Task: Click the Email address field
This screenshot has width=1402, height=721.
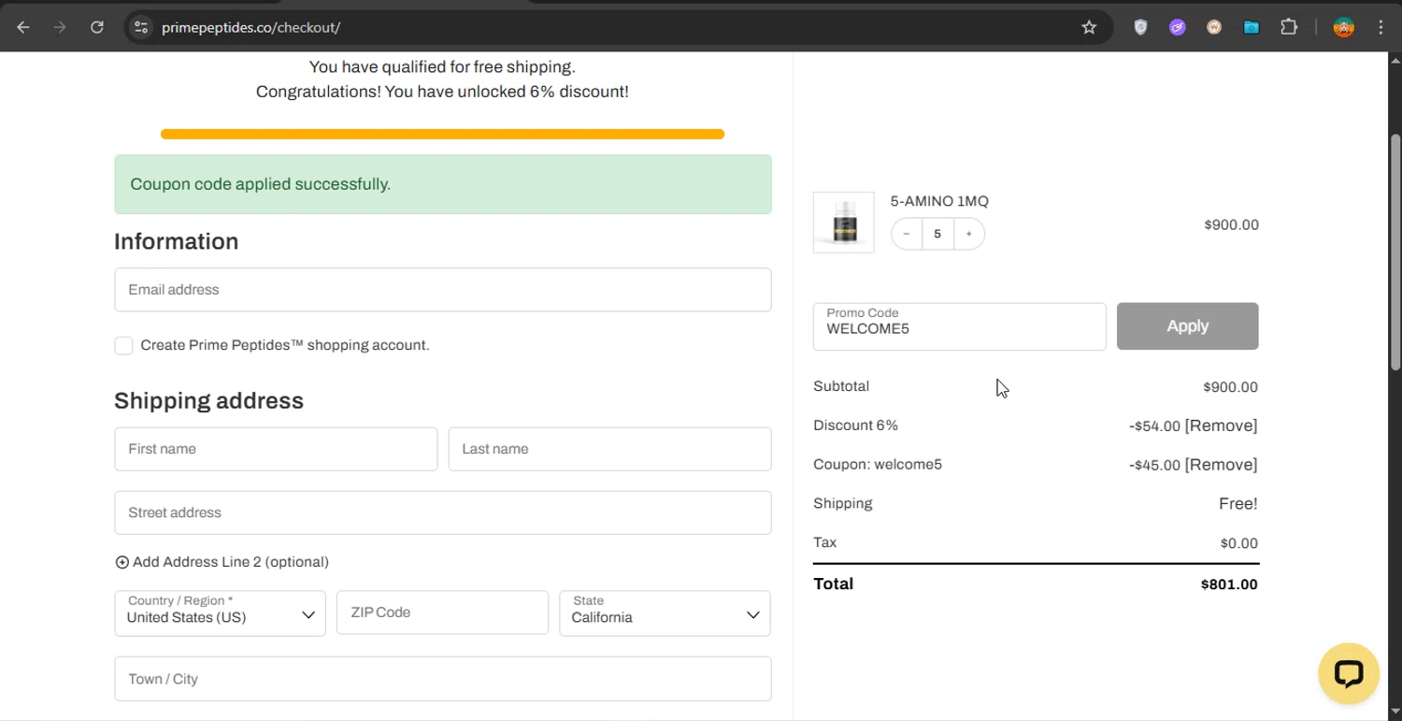Action: 443,290
